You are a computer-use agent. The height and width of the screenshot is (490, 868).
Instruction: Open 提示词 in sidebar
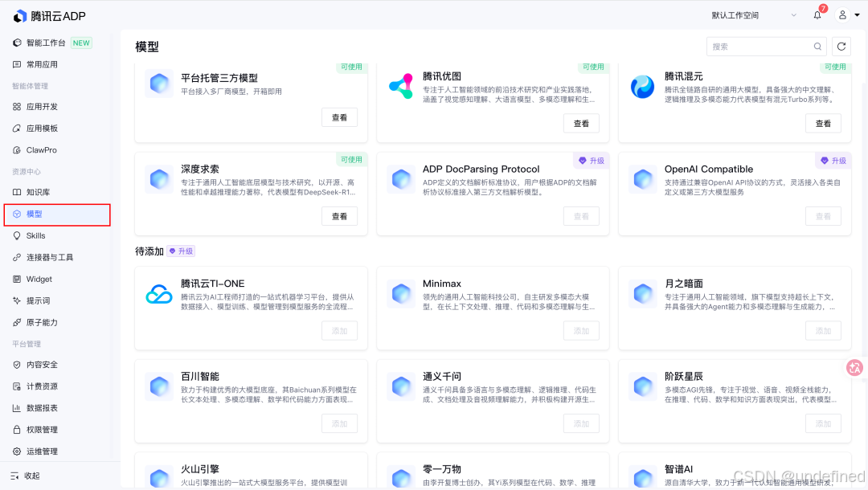click(x=57, y=300)
